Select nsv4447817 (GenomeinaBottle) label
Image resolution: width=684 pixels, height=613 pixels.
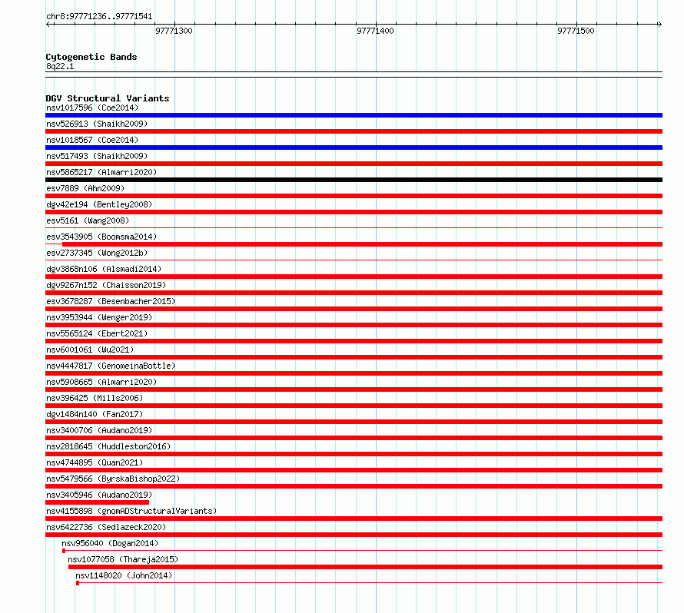tap(111, 366)
